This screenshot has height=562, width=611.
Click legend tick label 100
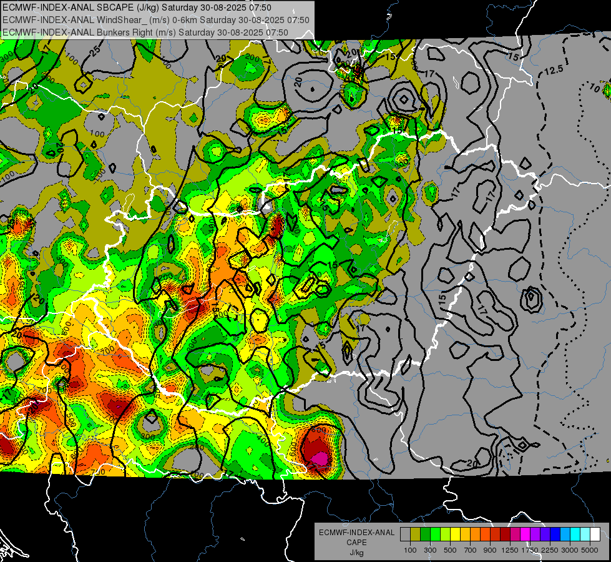[x=410, y=550]
